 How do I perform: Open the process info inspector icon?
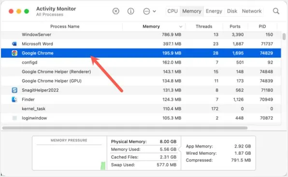(130, 11)
